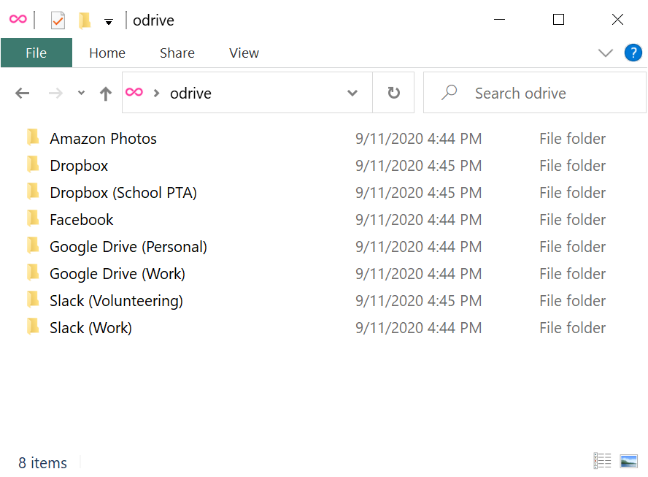Click the Refresh button next to address bar
The image size is (648, 477).
coord(393,93)
